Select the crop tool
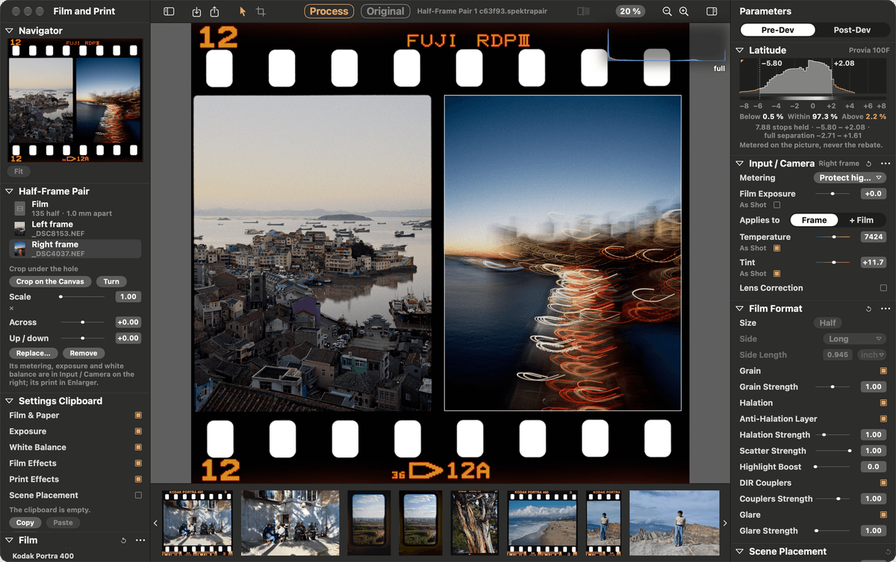This screenshot has height=562, width=896. [261, 11]
